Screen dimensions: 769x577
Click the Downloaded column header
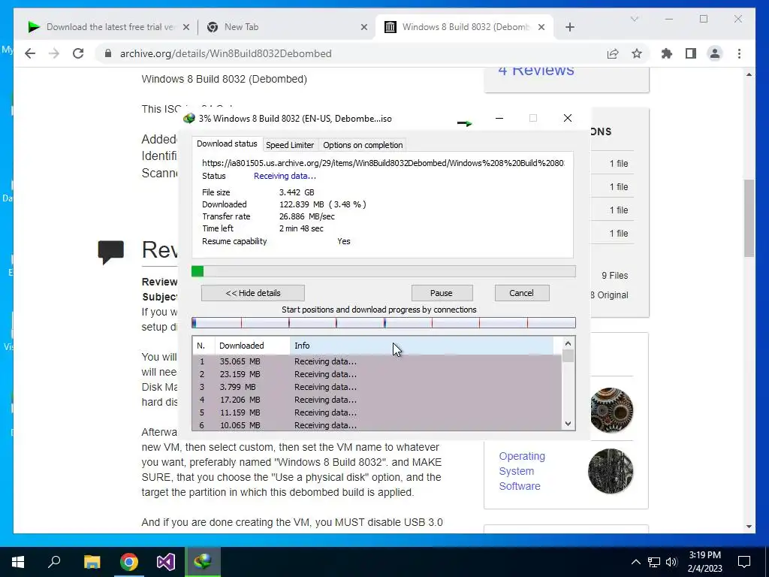click(252, 346)
